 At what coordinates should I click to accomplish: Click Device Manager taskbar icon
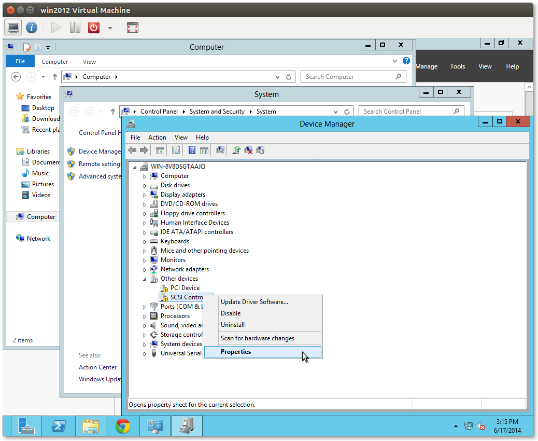tap(187, 426)
